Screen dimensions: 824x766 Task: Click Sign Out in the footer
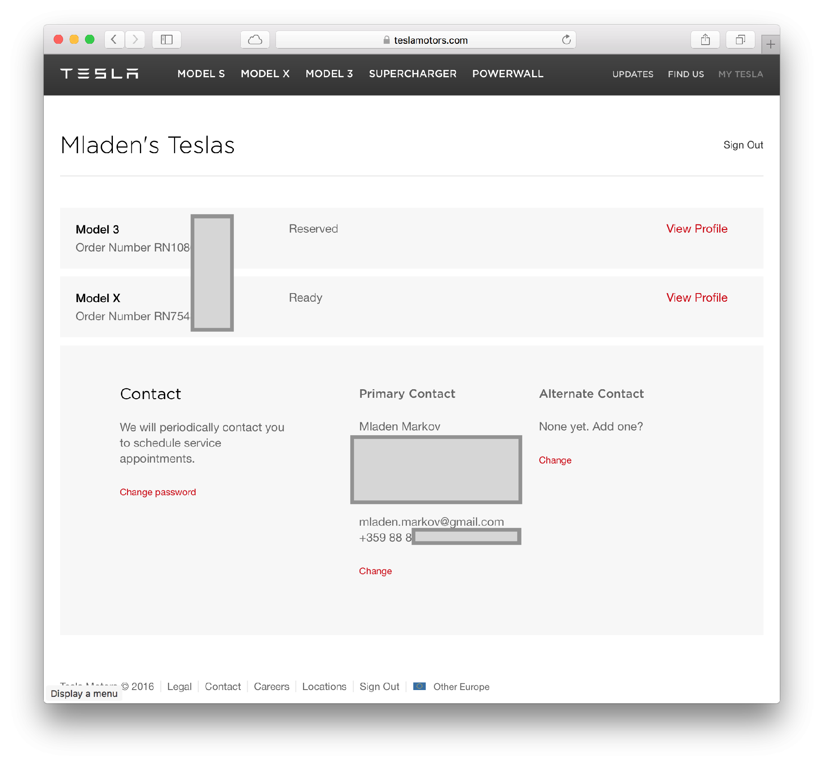(379, 687)
